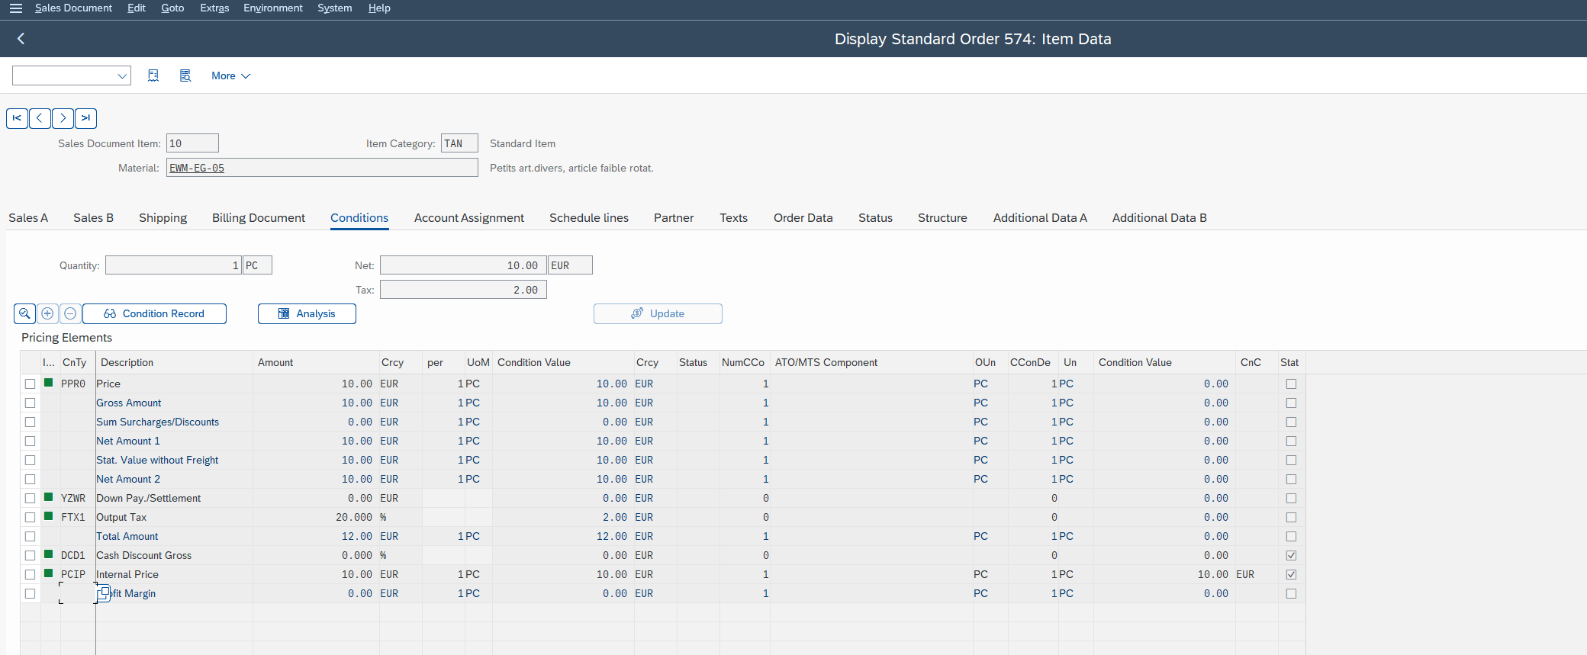Open the Help menu
1587x655 pixels.
379,8
